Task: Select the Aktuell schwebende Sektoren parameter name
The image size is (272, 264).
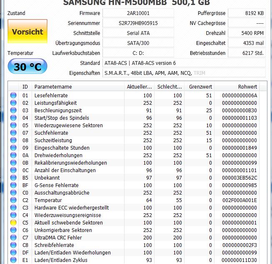Action: tap(68, 222)
